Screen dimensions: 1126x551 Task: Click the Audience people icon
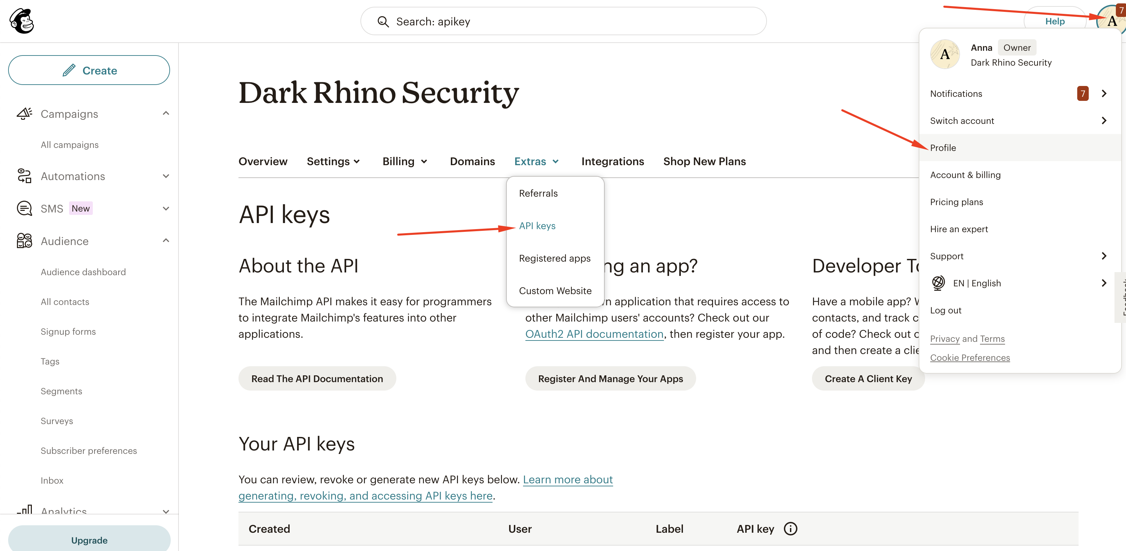point(24,241)
